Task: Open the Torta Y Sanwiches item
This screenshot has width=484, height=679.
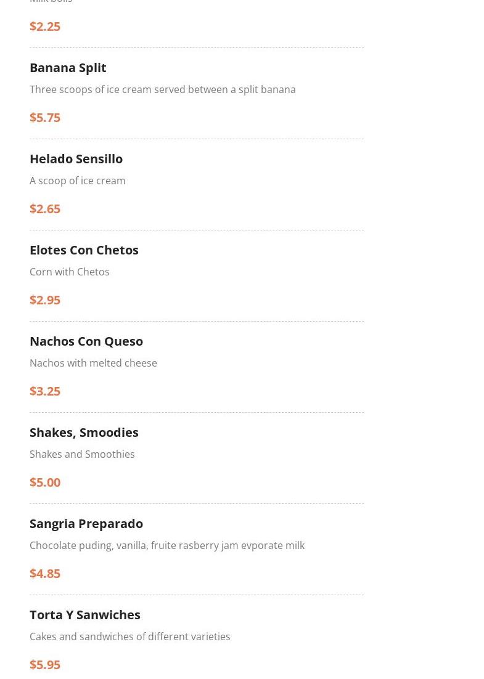Action: point(85,614)
